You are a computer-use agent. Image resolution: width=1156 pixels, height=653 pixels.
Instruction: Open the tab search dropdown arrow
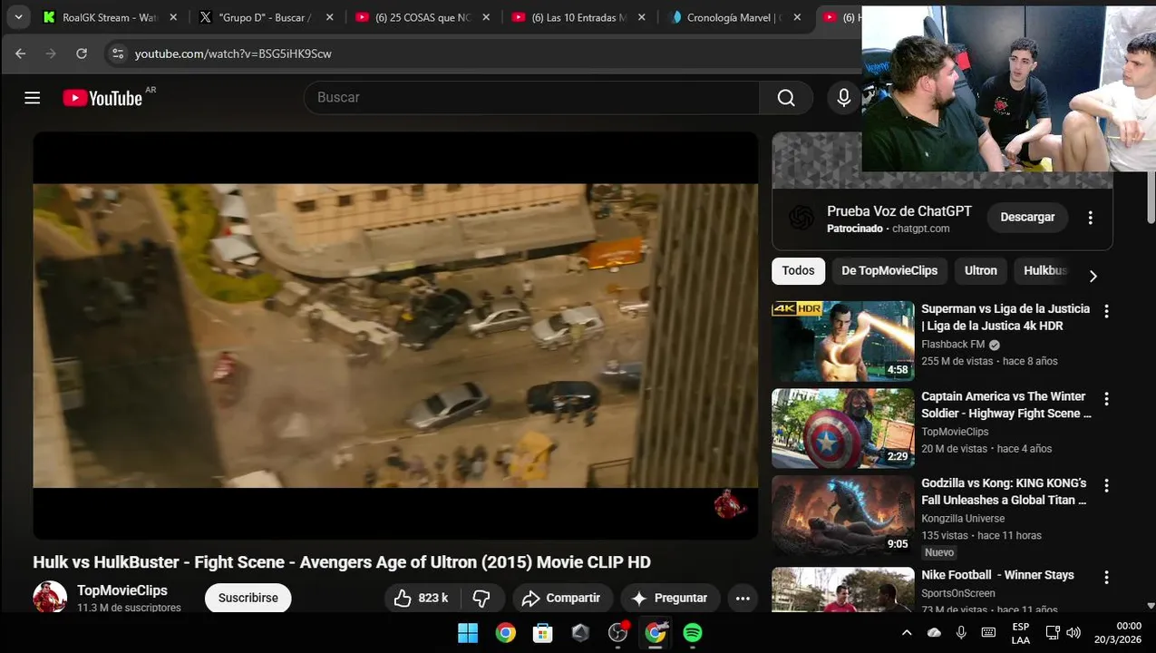[x=18, y=17]
